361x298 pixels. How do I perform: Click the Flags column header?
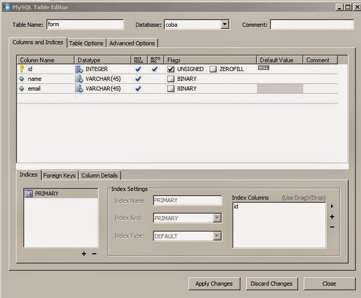(210, 60)
